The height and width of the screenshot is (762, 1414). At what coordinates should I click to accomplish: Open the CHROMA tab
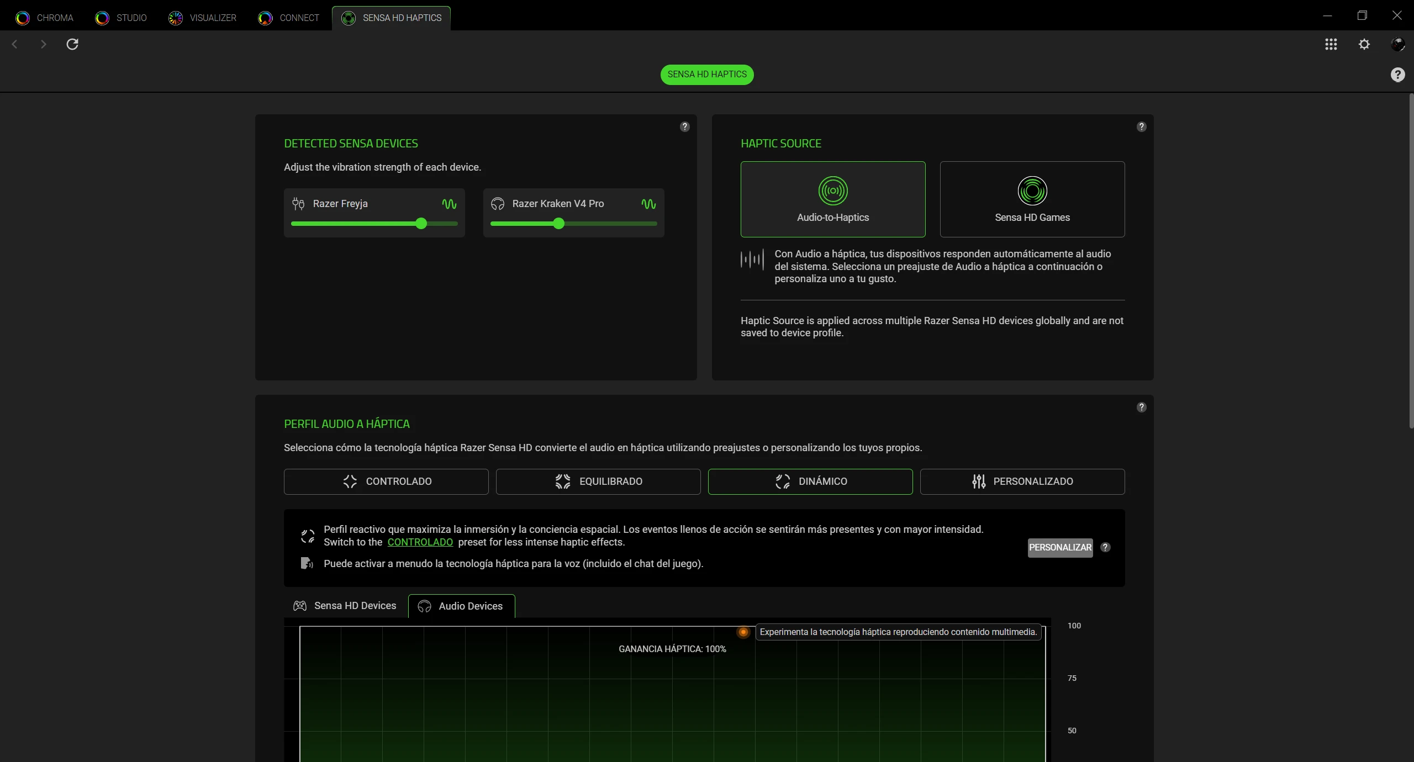(45, 18)
